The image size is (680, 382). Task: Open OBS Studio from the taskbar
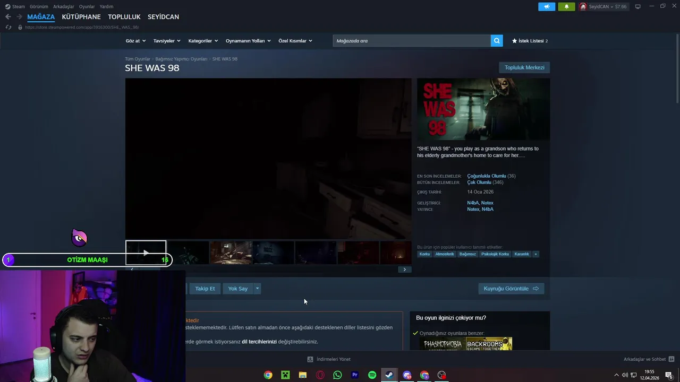(441, 375)
